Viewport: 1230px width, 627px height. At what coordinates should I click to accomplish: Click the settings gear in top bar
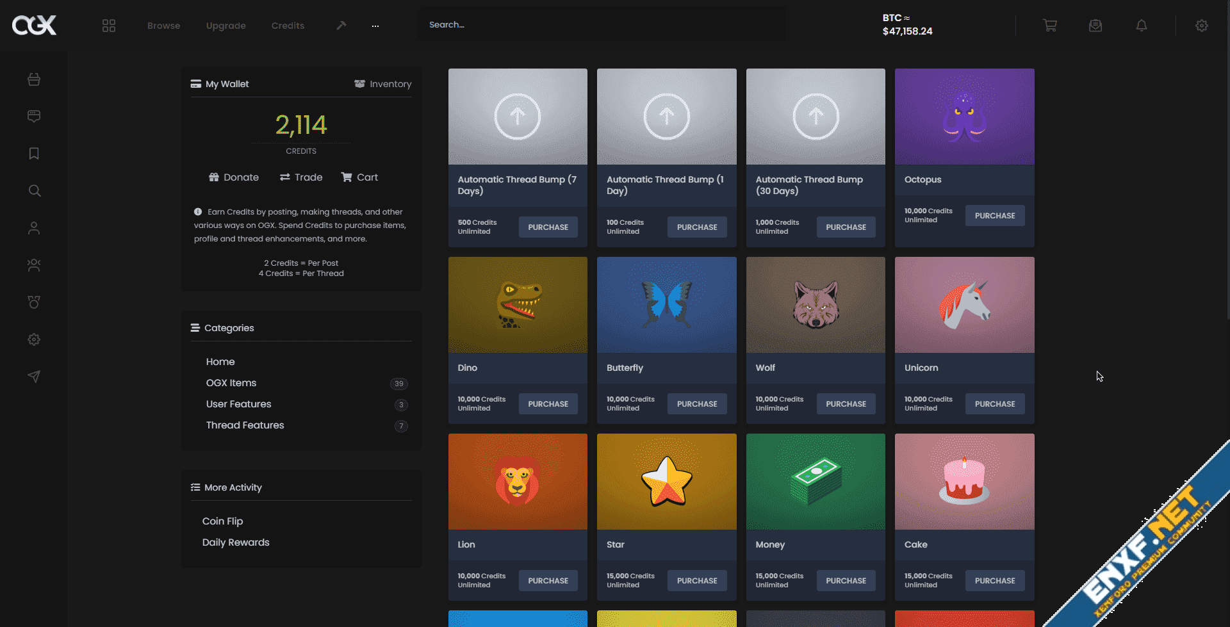point(1201,26)
